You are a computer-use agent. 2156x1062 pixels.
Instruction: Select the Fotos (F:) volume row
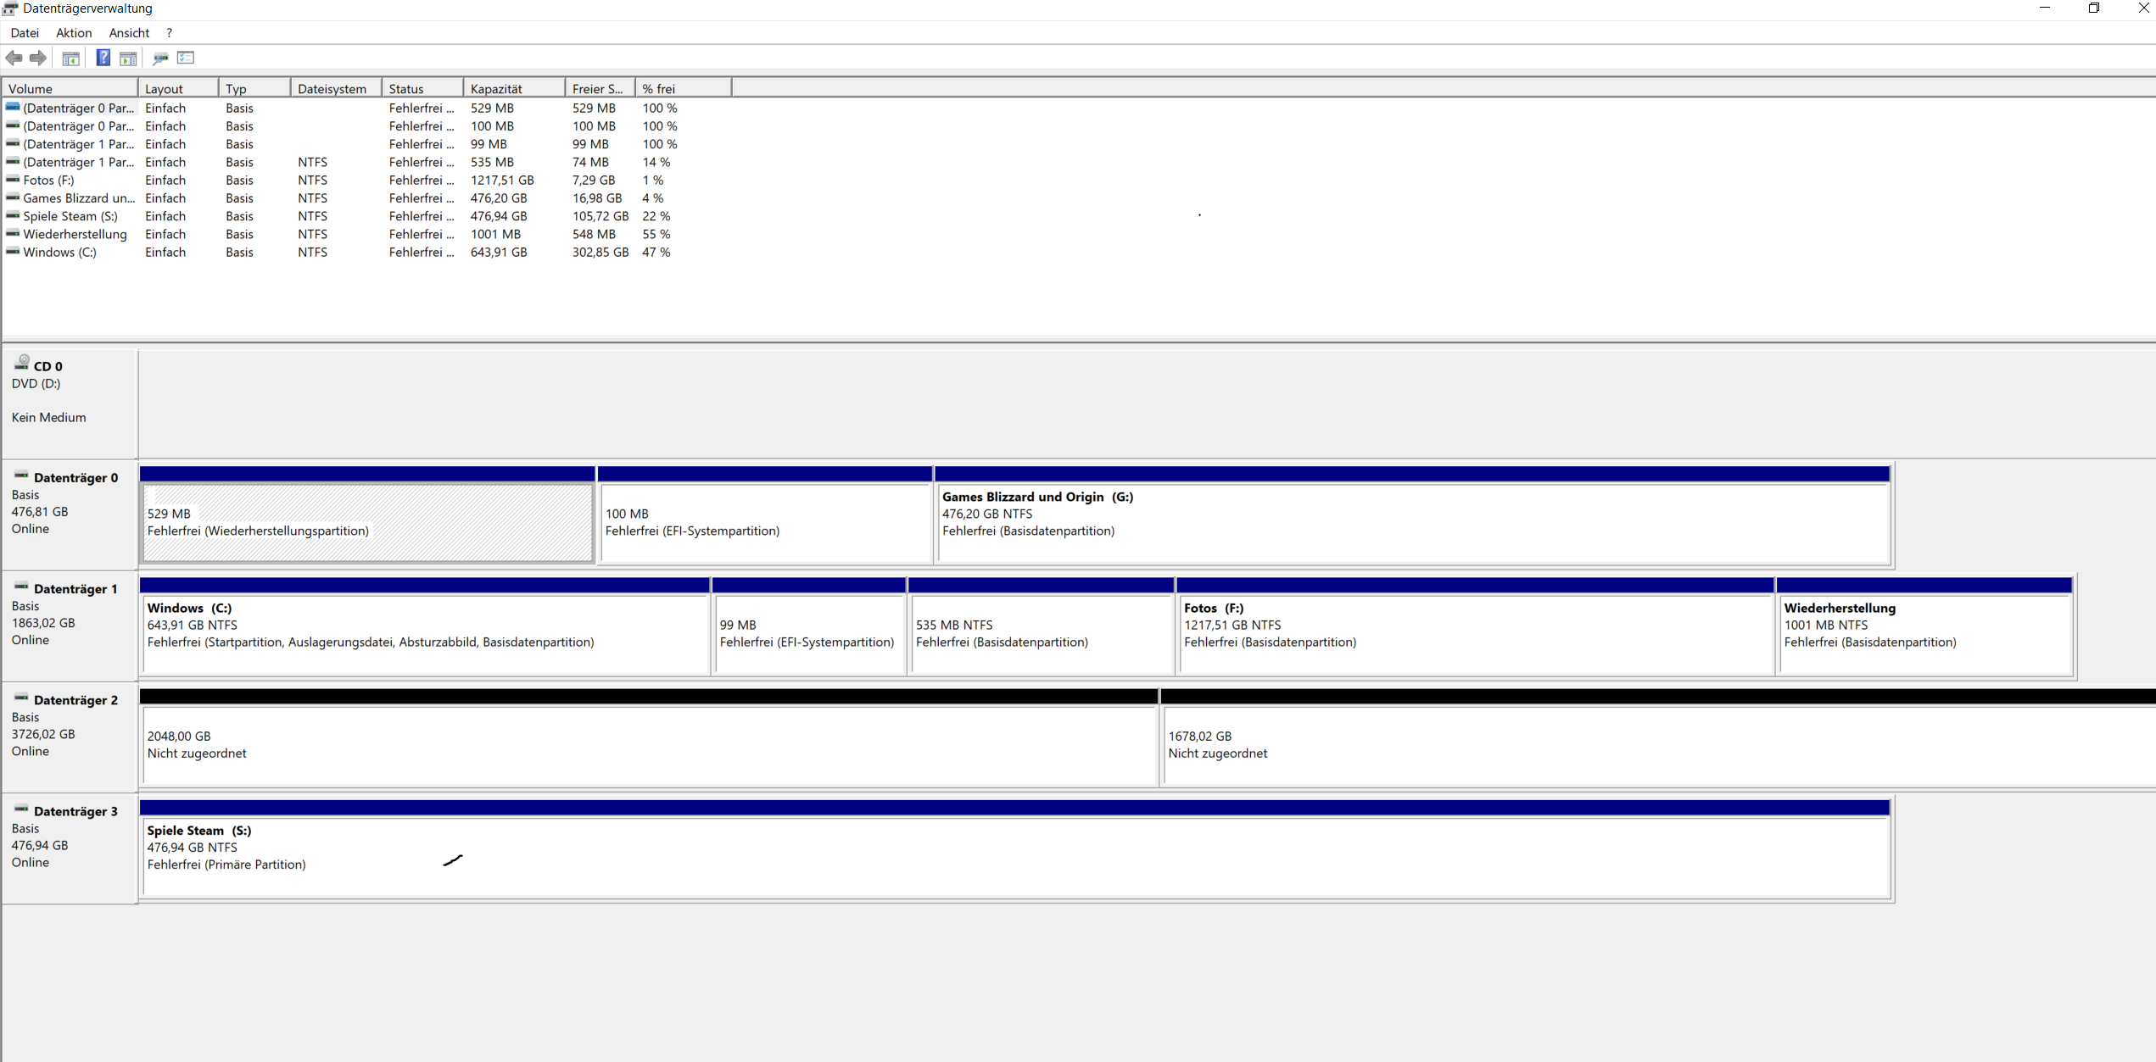(x=49, y=181)
